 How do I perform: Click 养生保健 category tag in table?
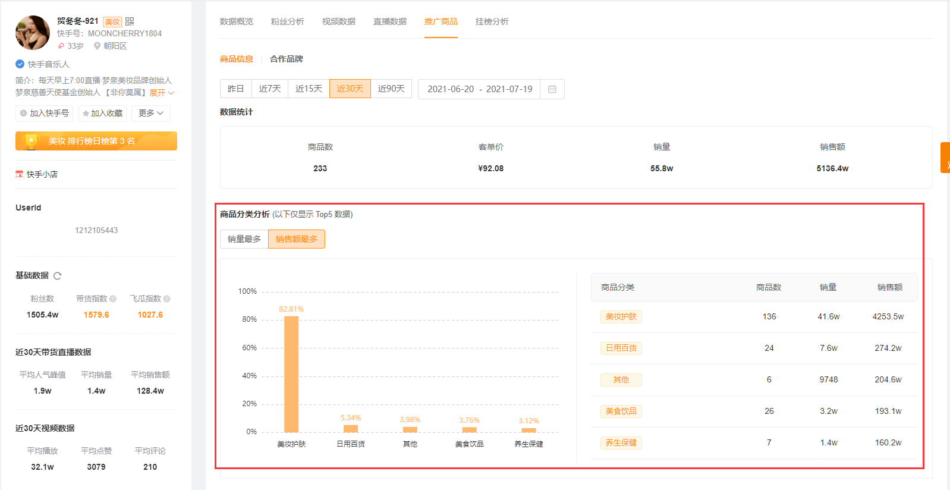[x=621, y=442]
